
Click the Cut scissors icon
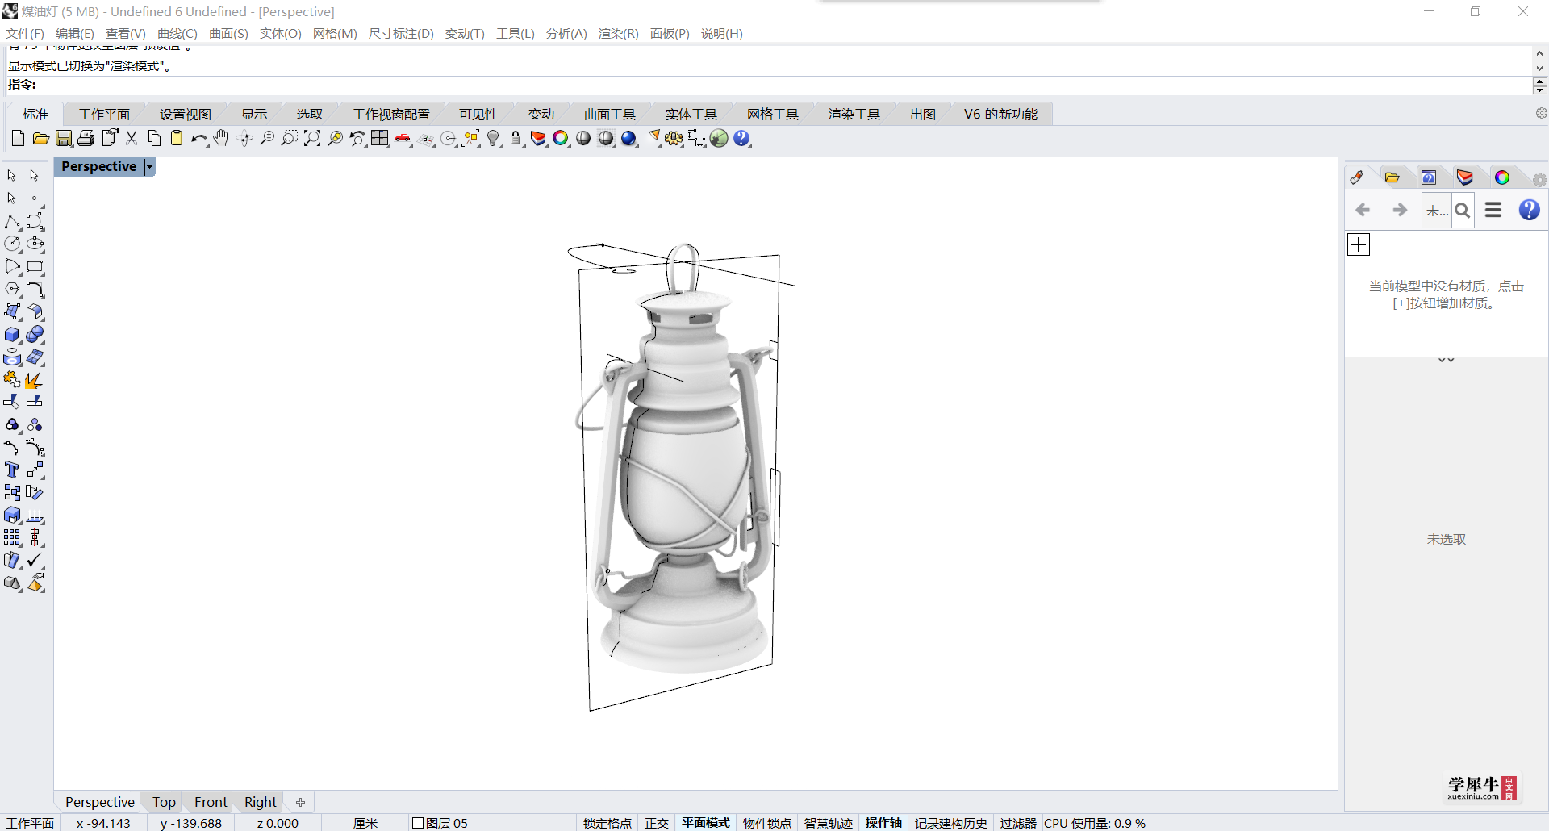tap(132, 139)
